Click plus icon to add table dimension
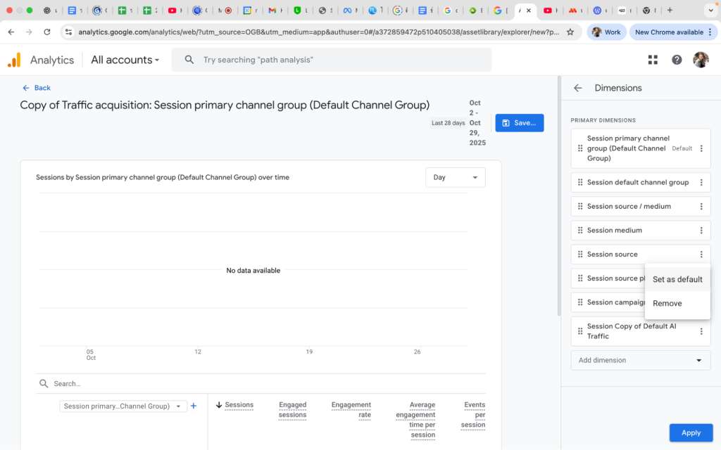721x450 pixels. 194,406
